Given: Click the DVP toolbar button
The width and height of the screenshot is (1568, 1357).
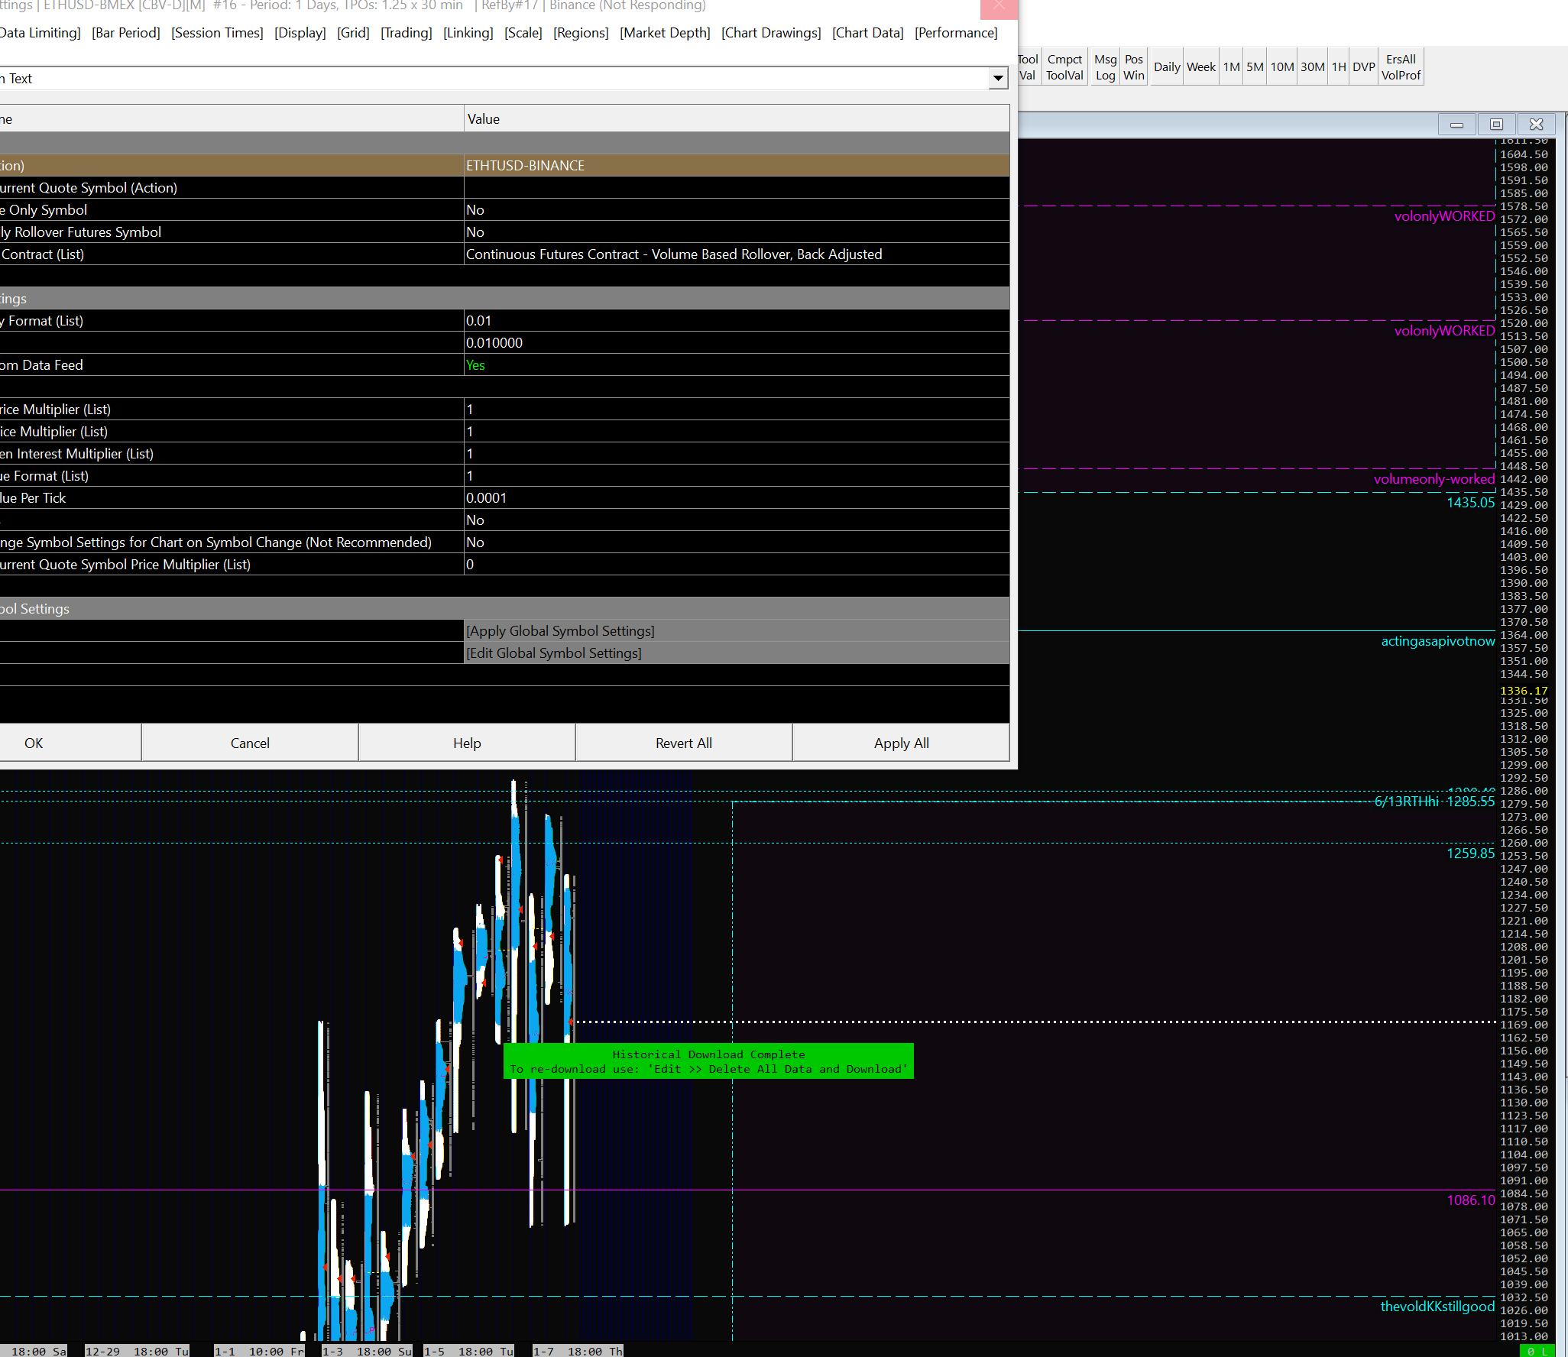Looking at the screenshot, I should [x=1363, y=67].
